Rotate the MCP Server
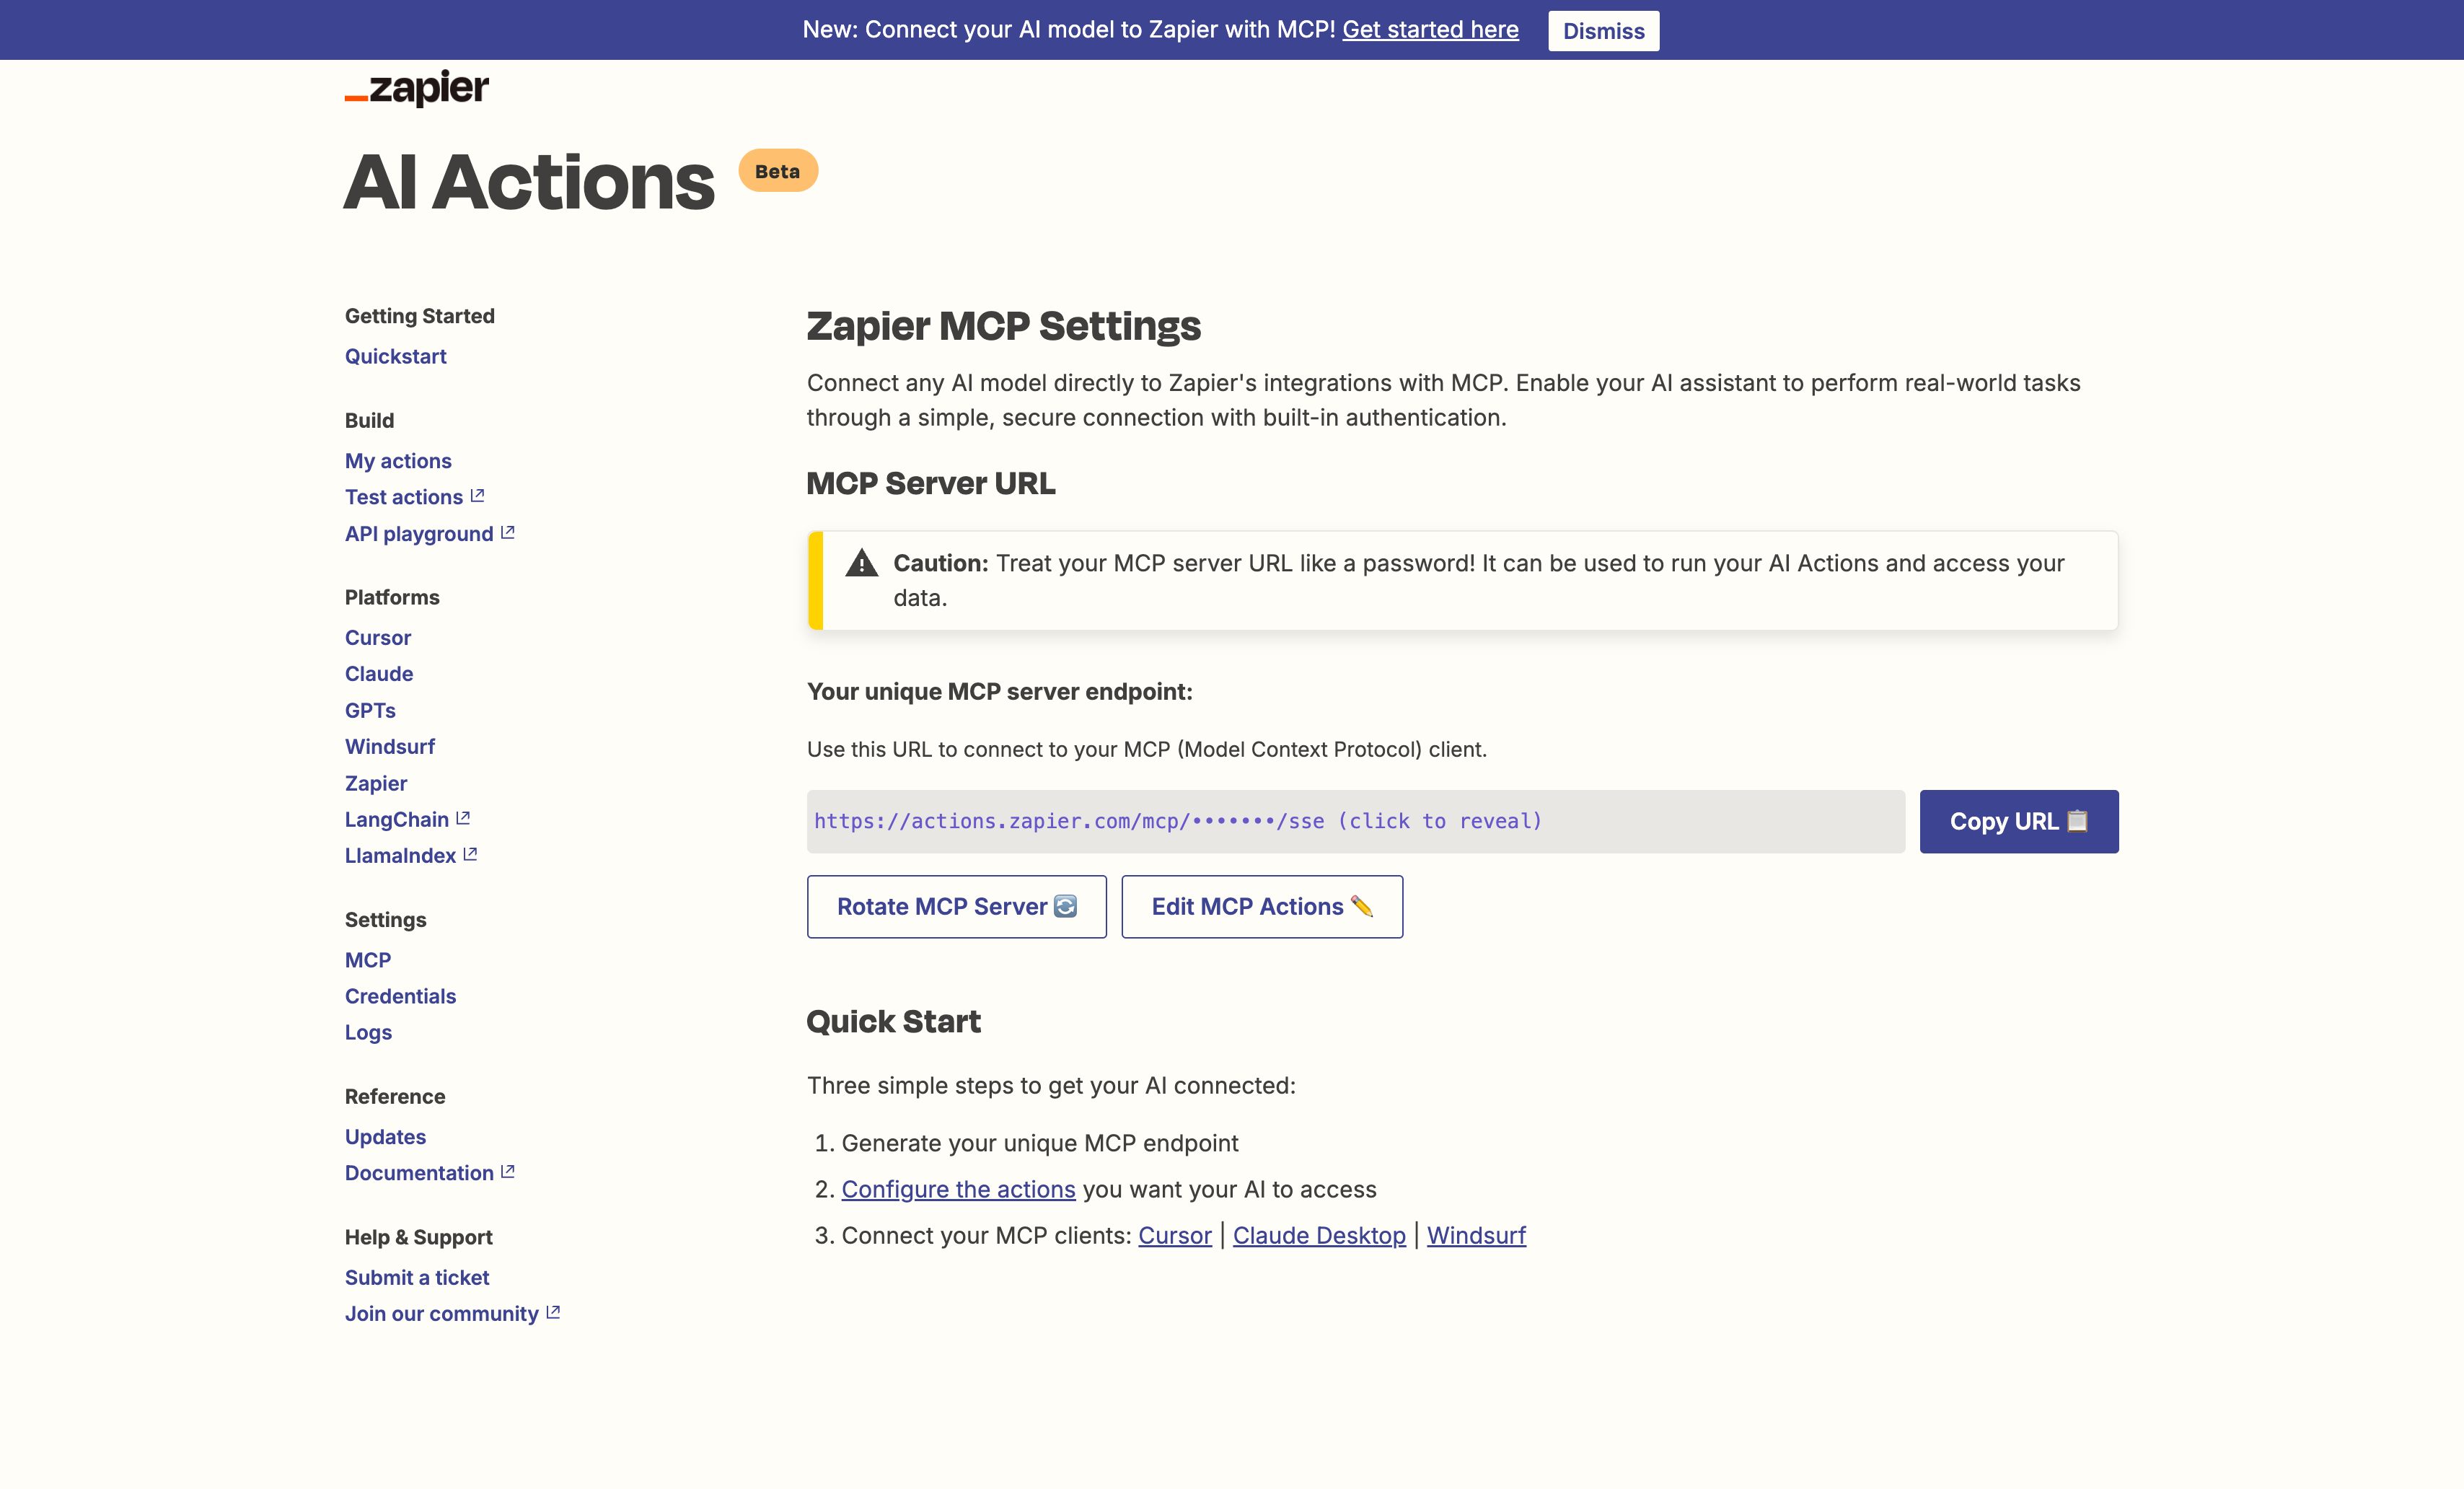Screen dimensions: 2464x1489 click(957, 907)
